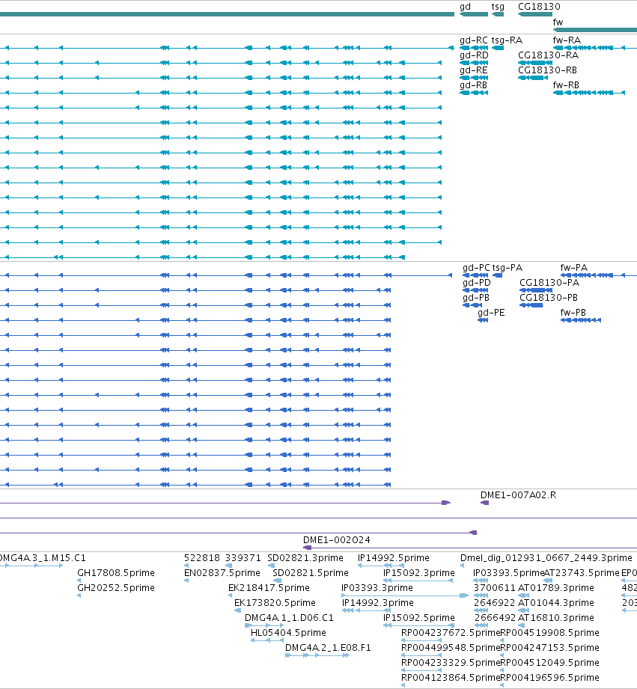Select CG18130-PA protein label
637x689 pixels.
(549, 283)
